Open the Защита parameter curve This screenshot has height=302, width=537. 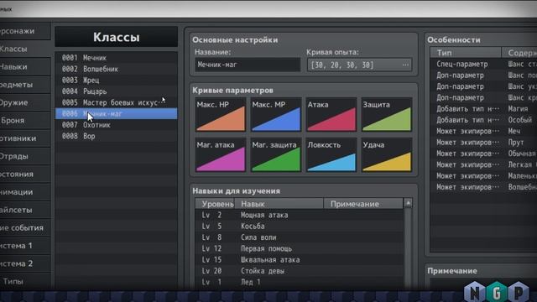[x=387, y=115]
